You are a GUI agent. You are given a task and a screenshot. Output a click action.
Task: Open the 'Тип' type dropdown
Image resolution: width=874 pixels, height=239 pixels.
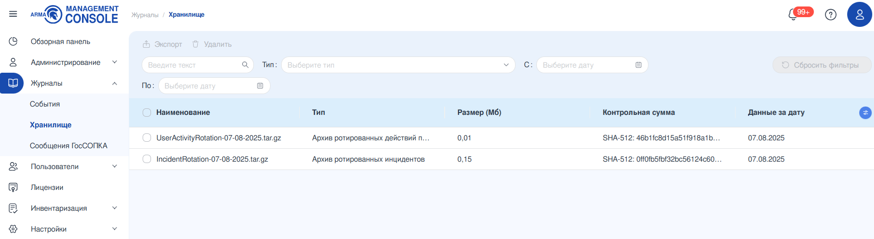click(x=398, y=65)
